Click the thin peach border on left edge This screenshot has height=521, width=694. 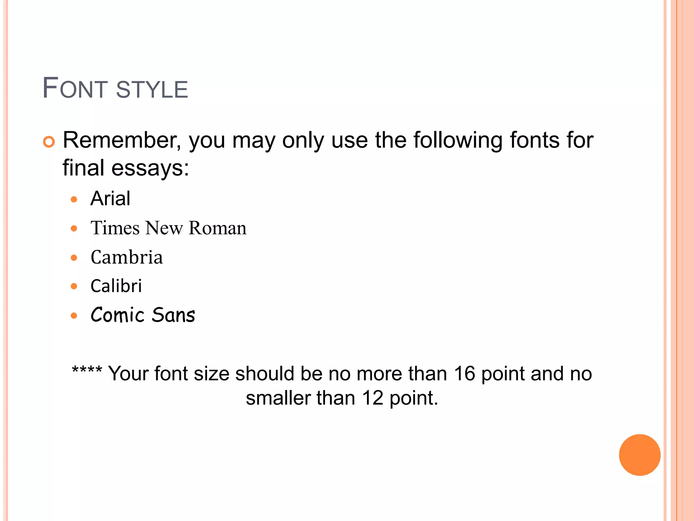[x=6, y=260]
